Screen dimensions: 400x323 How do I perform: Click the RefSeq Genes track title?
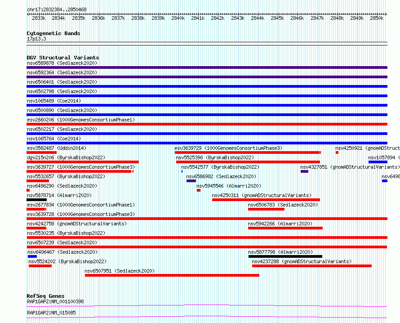(x=45, y=296)
